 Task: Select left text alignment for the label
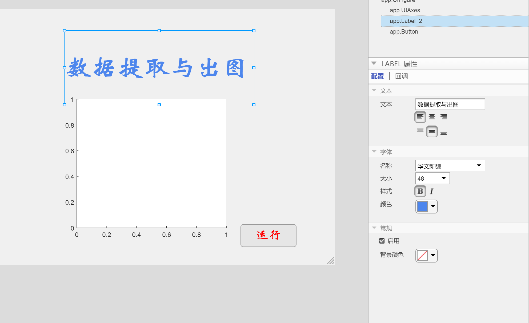420,117
